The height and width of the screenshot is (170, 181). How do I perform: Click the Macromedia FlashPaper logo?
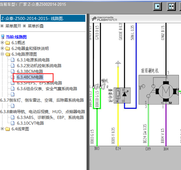click(x=104, y=19)
